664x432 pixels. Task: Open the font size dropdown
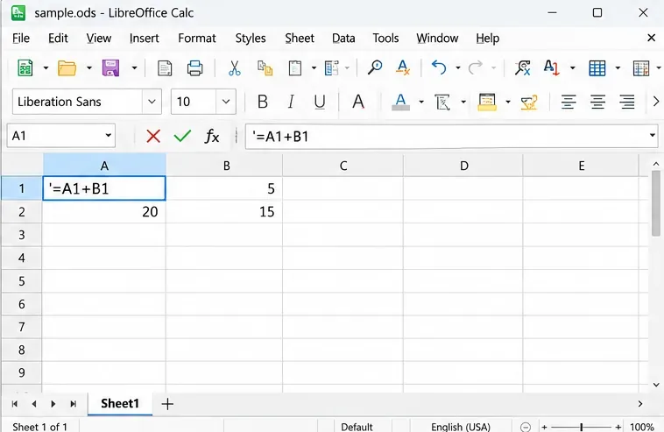pyautogui.click(x=226, y=102)
